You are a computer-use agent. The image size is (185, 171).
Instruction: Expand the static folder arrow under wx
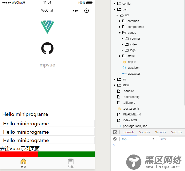tap(120, 56)
